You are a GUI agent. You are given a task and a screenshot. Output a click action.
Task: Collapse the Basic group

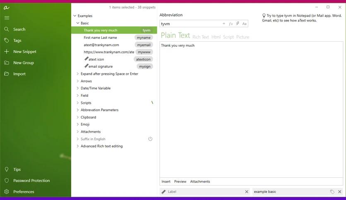pyautogui.click(x=78, y=23)
